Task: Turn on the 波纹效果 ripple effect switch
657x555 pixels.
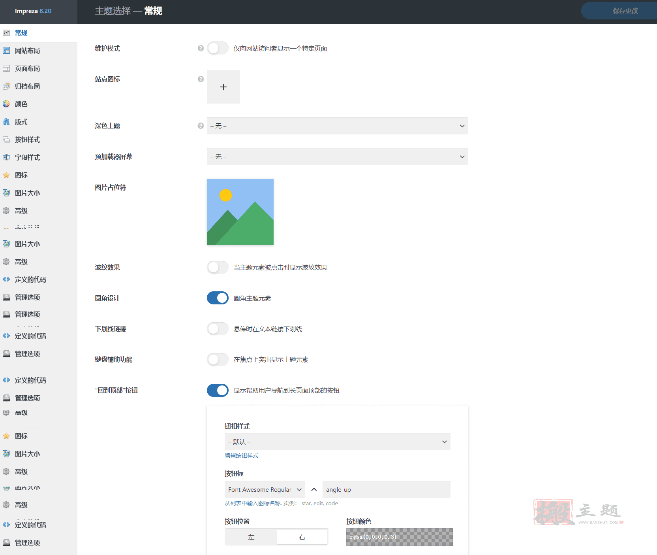Action: click(218, 267)
